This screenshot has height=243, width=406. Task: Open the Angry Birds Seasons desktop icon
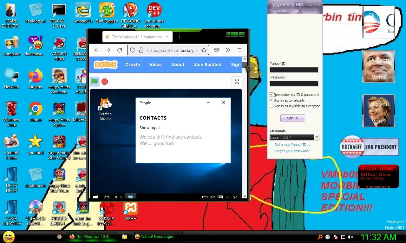pos(59,82)
